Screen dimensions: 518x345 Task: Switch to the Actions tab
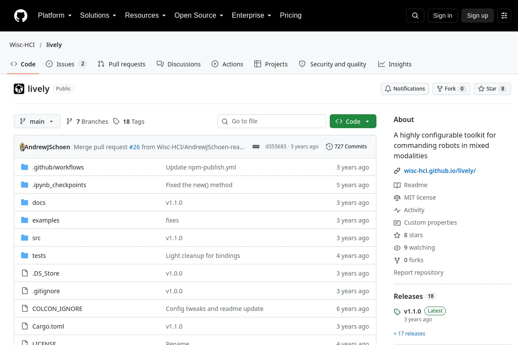[x=227, y=64]
